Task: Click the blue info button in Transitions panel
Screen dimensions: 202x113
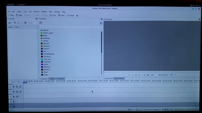Action: point(101,23)
